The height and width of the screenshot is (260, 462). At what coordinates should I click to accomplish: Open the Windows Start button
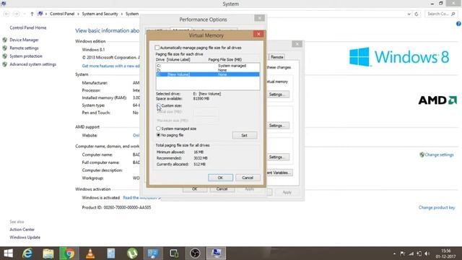[x=8, y=253]
